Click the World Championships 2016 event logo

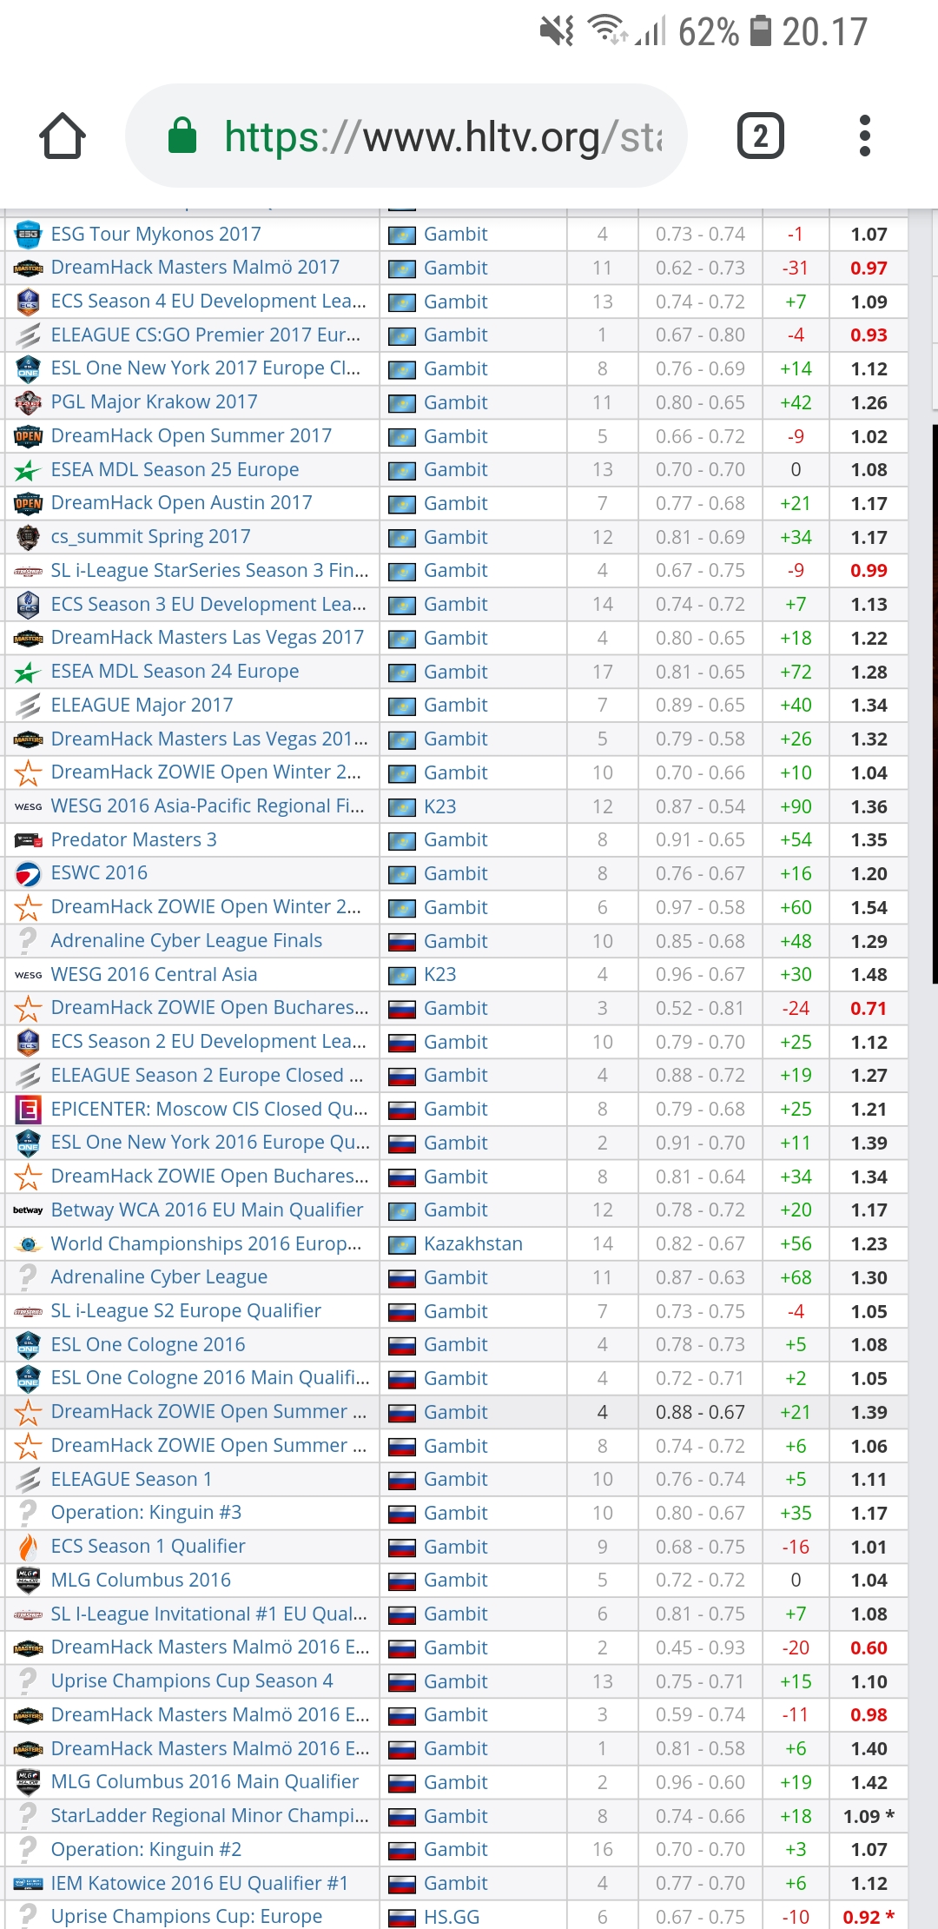point(28,1244)
